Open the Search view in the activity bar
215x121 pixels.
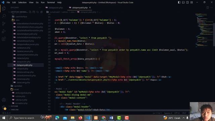pyautogui.click(x=4, y=16)
